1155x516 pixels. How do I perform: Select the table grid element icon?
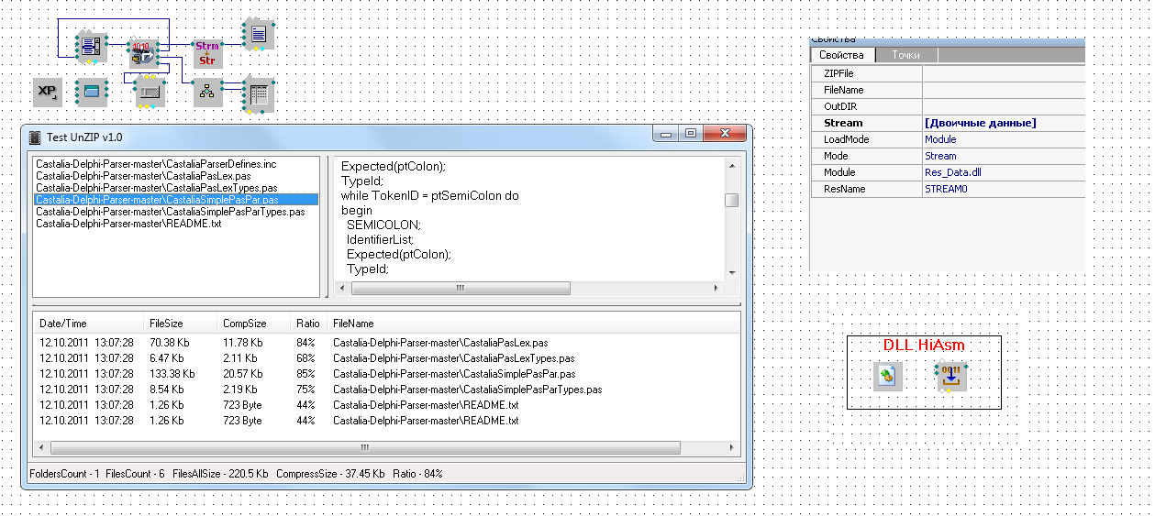[259, 93]
